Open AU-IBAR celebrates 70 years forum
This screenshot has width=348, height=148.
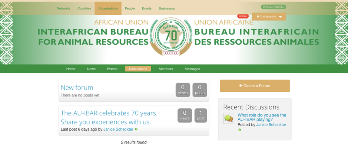[109, 117]
